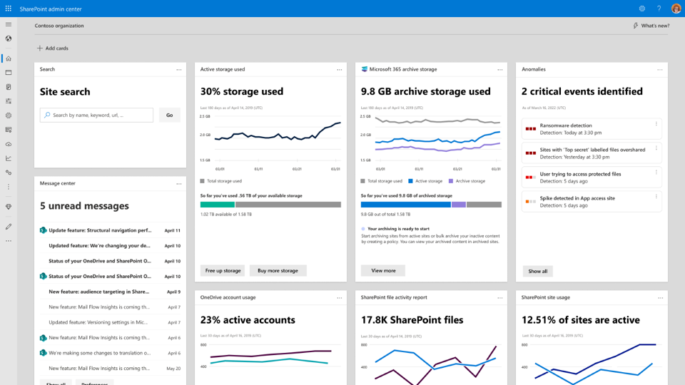Click the Migration cloud icon in sidebar
Viewport: 685px width, 385px height.
point(9,144)
